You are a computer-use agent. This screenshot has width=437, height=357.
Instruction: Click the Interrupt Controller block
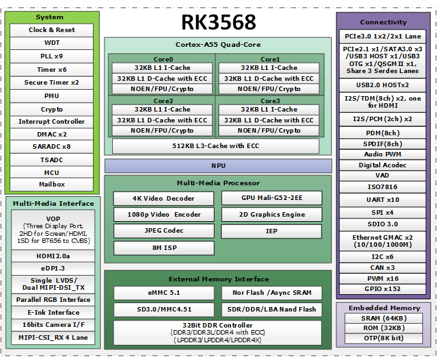pyautogui.click(x=52, y=122)
